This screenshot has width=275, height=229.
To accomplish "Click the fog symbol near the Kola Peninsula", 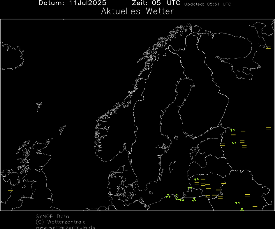I will 268,48.
